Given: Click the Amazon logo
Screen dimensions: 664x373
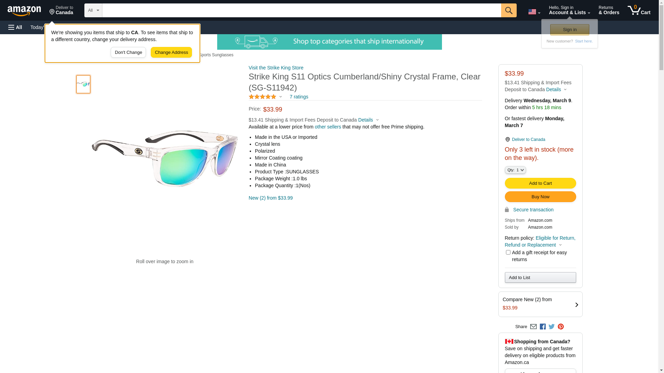Looking at the screenshot, I should (x=24, y=11).
